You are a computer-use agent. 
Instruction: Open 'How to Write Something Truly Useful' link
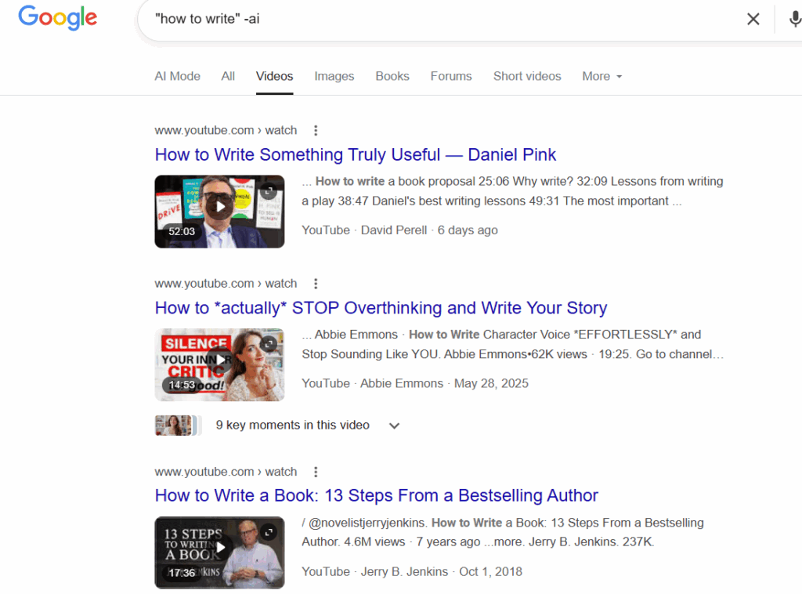pyautogui.click(x=356, y=154)
